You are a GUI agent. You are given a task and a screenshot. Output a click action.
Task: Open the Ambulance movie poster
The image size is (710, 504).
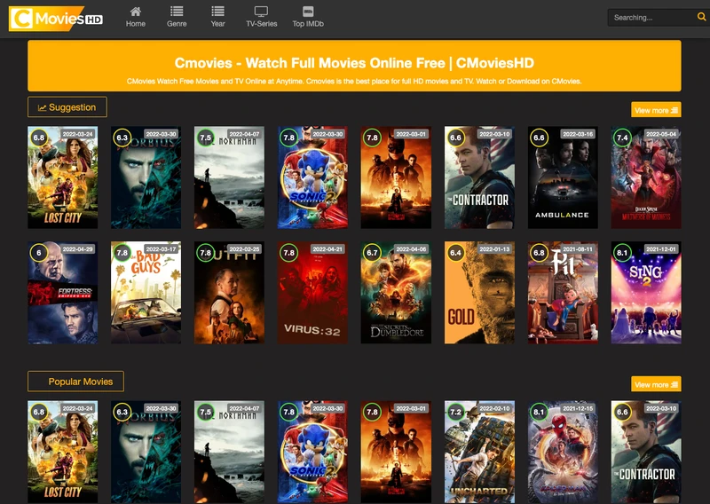563,177
